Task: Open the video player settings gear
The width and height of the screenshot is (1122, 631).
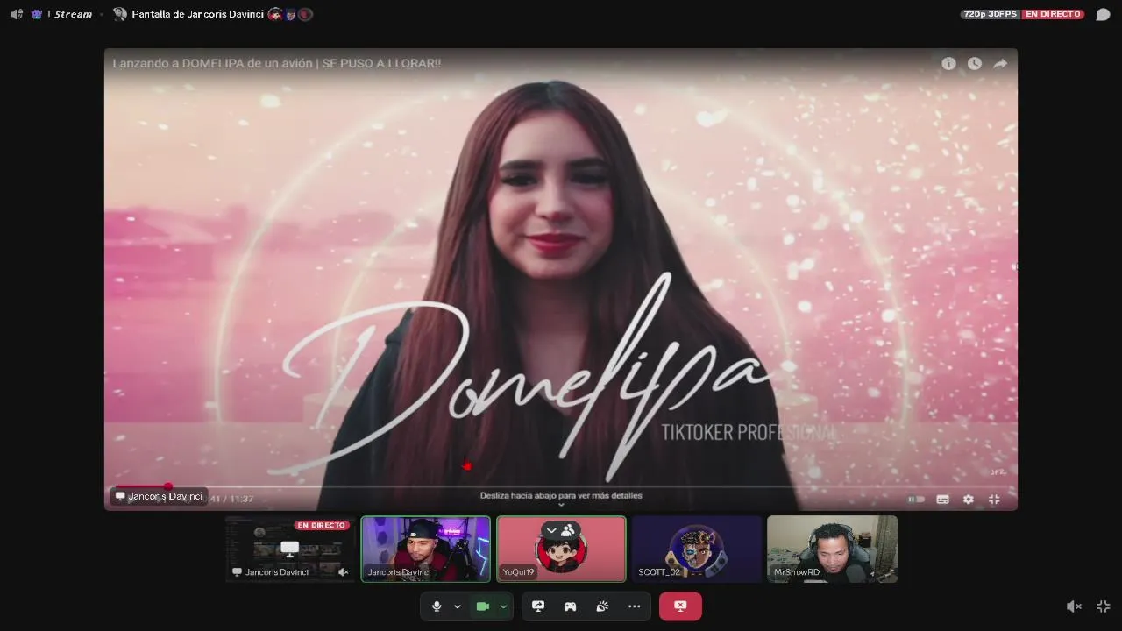Action: 969,499
